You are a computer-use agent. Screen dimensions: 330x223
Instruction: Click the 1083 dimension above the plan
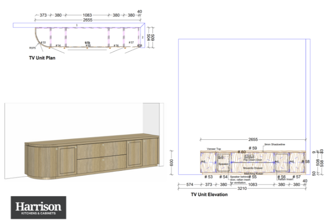pyautogui.click(x=87, y=15)
